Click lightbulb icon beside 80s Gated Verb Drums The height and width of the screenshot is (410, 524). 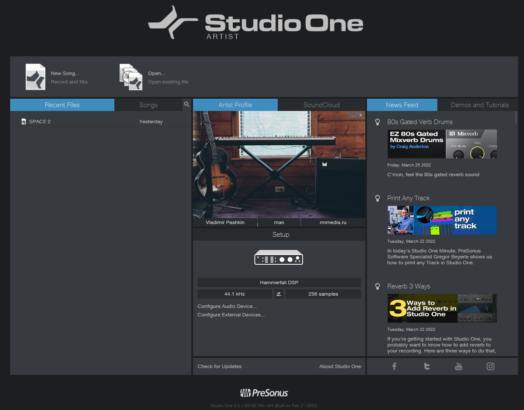pos(378,122)
